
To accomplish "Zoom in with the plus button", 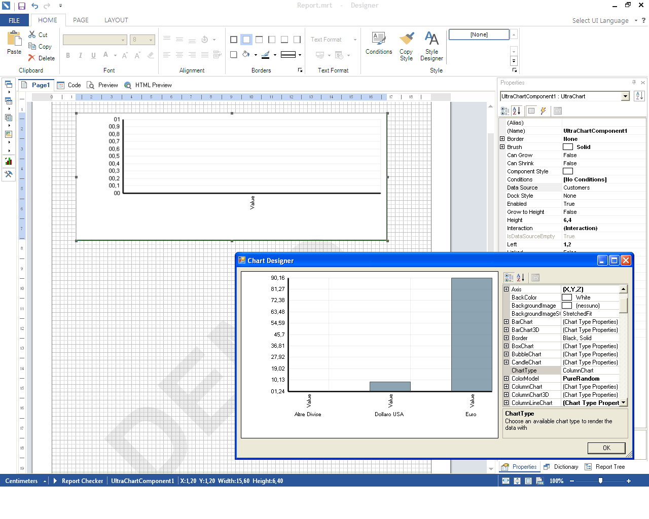I will click(629, 481).
